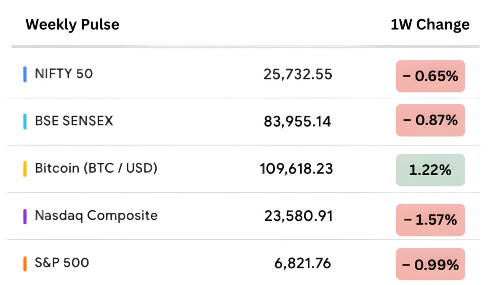The height and width of the screenshot is (285, 488).
Task: Click the S&P 500 −0.99% badge
Action: click(x=430, y=264)
